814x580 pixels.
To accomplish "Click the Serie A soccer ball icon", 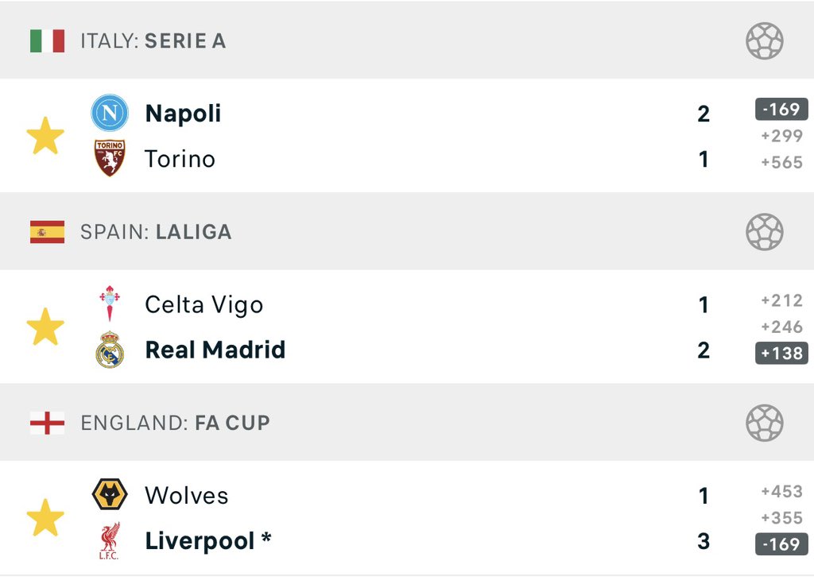I will click(764, 41).
